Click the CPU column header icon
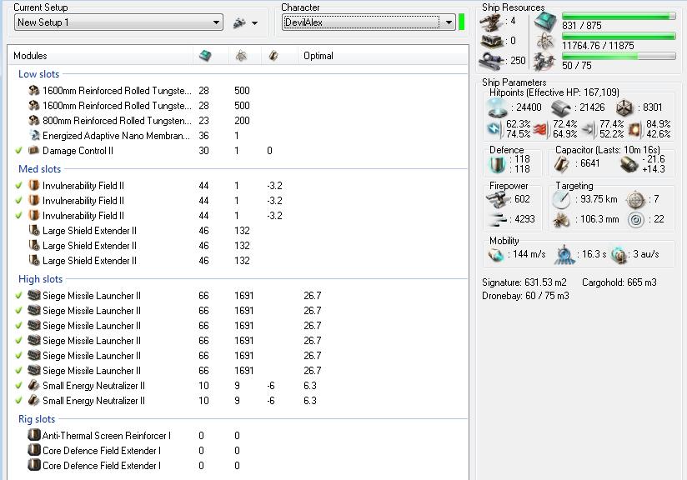The image size is (687, 480). coord(204,56)
